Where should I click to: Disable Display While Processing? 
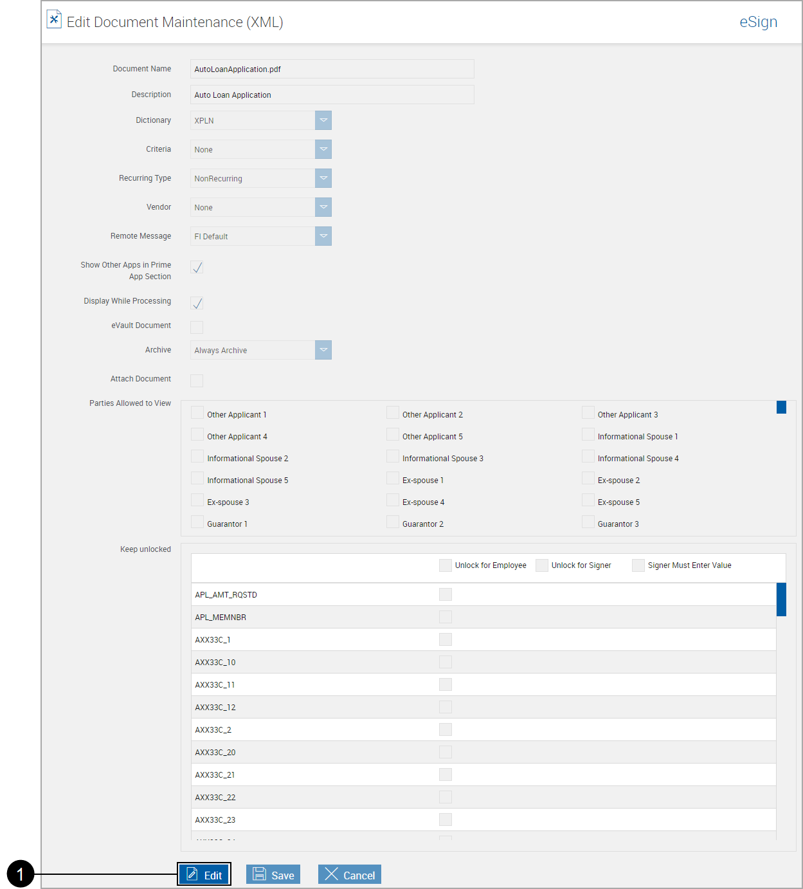(197, 302)
